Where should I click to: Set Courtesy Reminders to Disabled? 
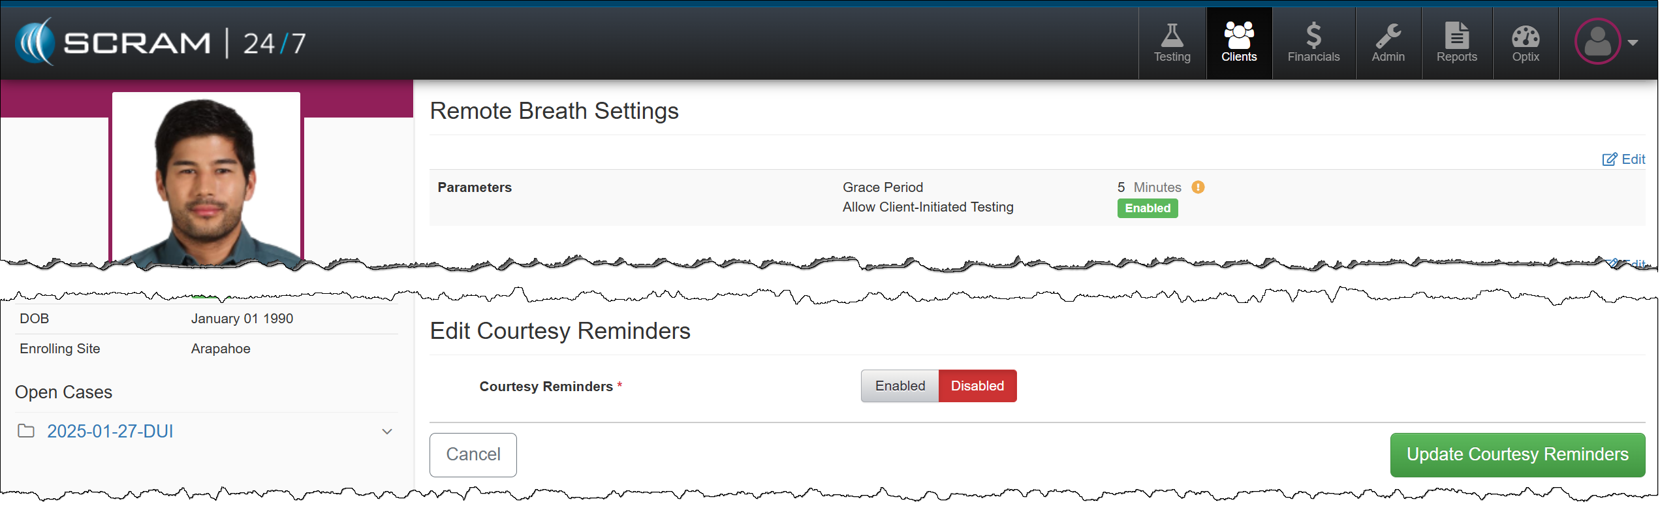977,386
